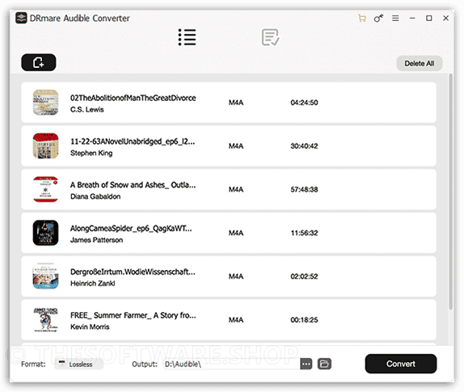Click the Diana Gabaldon author name
This screenshot has height=392, width=464.
[x=95, y=196]
